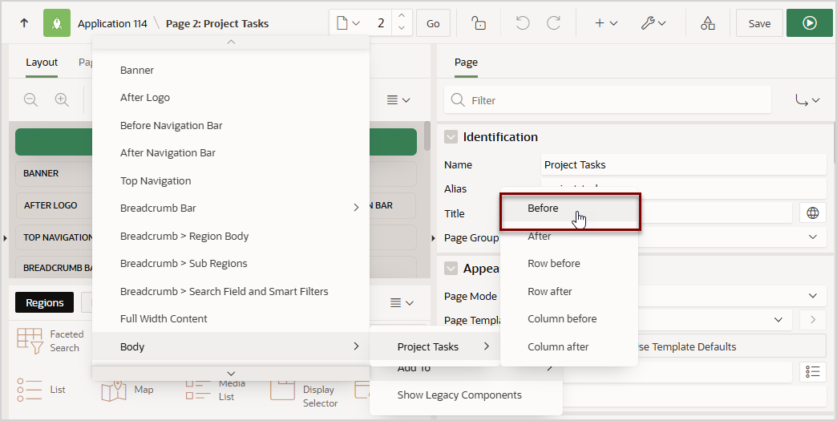Image resolution: width=837 pixels, height=421 pixels.
Task: Click the redo arrow icon
Action: pos(554,23)
